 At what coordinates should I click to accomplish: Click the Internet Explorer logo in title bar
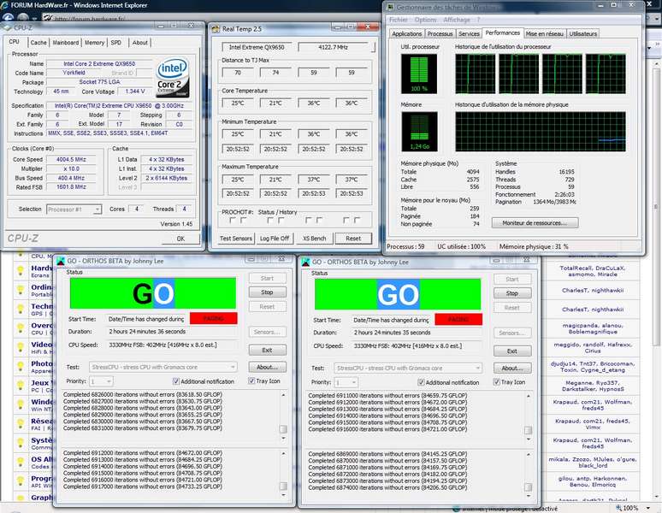[4, 5]
